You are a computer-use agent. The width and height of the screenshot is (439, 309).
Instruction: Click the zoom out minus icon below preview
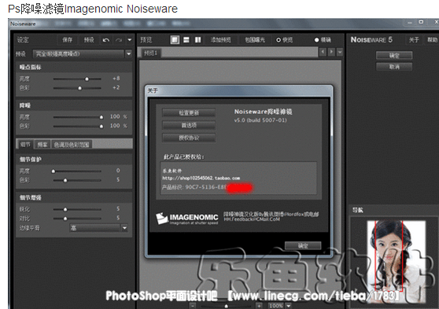coord(192,306)
